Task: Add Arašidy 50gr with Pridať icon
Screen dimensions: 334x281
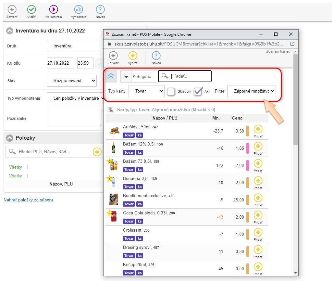Action: pos(258,129)
